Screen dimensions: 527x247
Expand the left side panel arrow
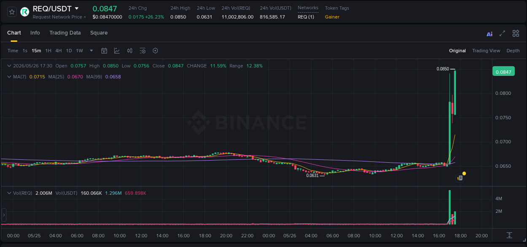(x=4, y=215)
